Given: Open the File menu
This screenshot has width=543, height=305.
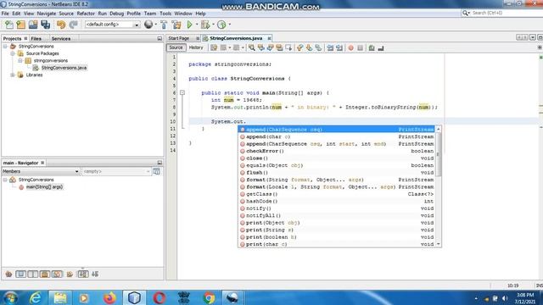Looking at the screenshot, I should 5,14.
